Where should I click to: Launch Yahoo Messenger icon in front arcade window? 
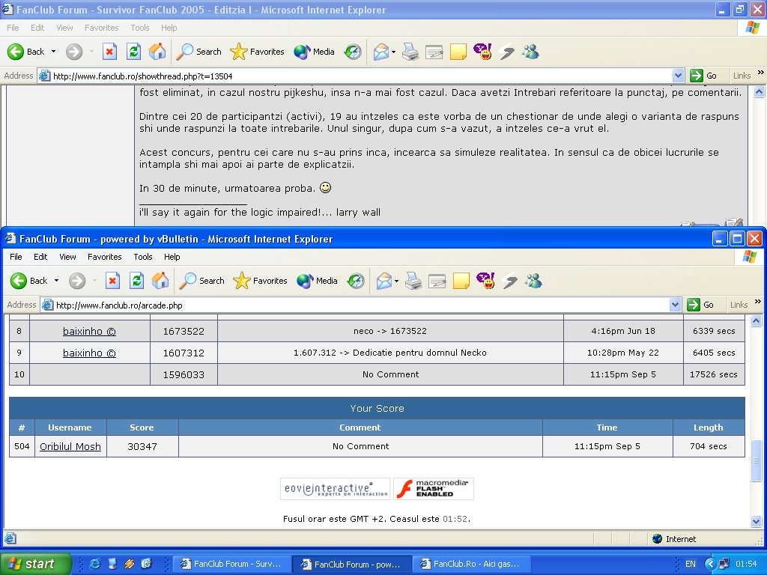click(485, 281)
